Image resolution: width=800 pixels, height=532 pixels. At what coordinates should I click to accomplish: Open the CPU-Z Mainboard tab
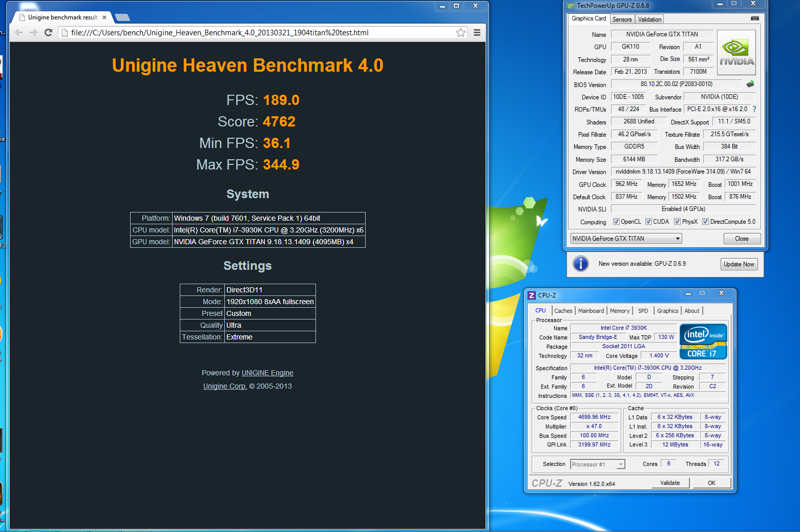pyautogui.click(x=591, y=311)
